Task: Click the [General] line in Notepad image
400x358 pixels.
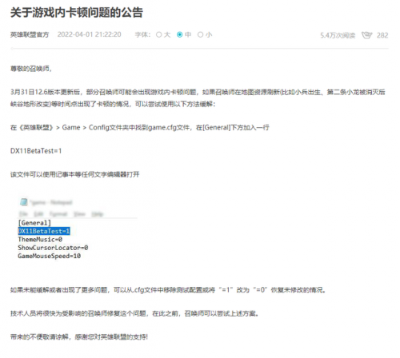Action: pos(34,223)
